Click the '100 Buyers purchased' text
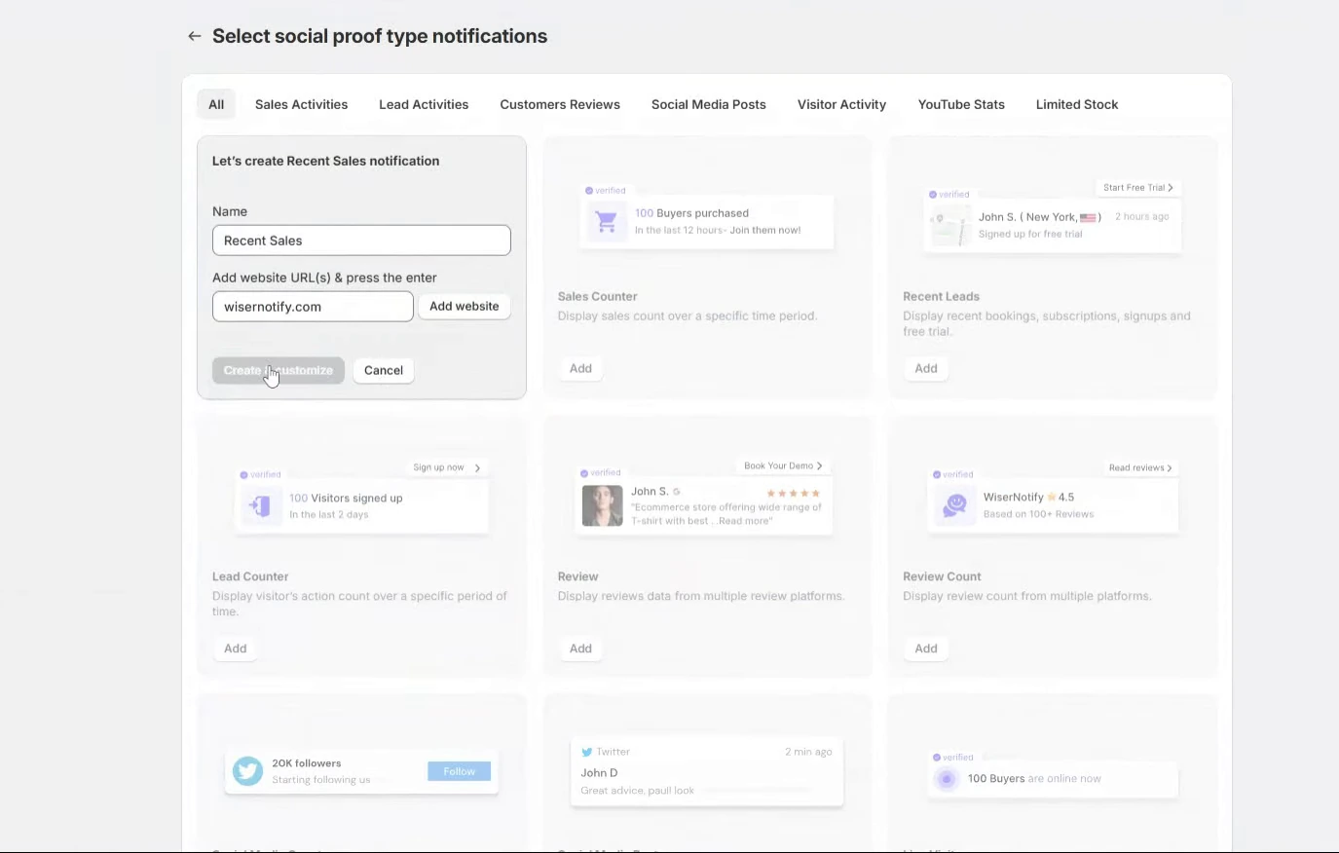This screenshot has height=853, width=1339. pyautogui.click(x=691, y=213)
